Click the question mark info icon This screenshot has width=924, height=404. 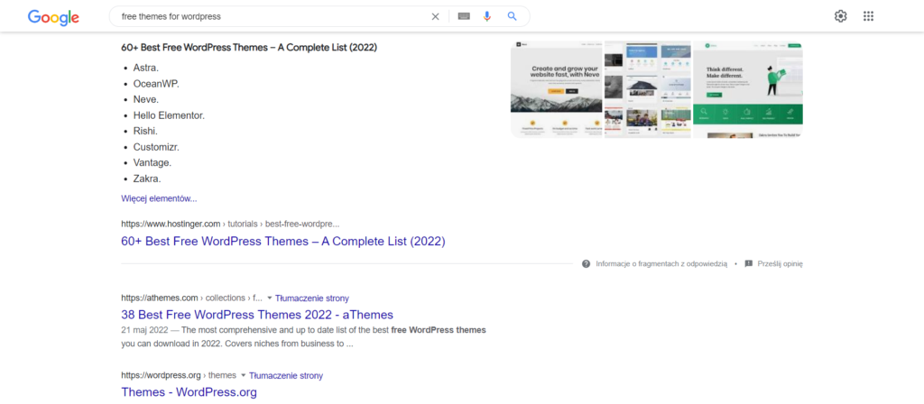587,264
